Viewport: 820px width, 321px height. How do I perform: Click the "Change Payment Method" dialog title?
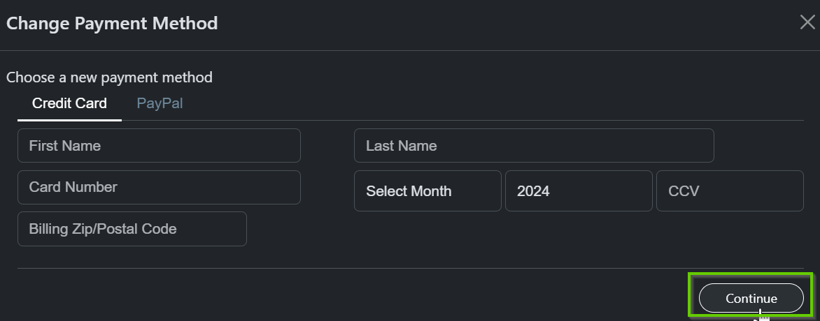[x=112, y=23]
